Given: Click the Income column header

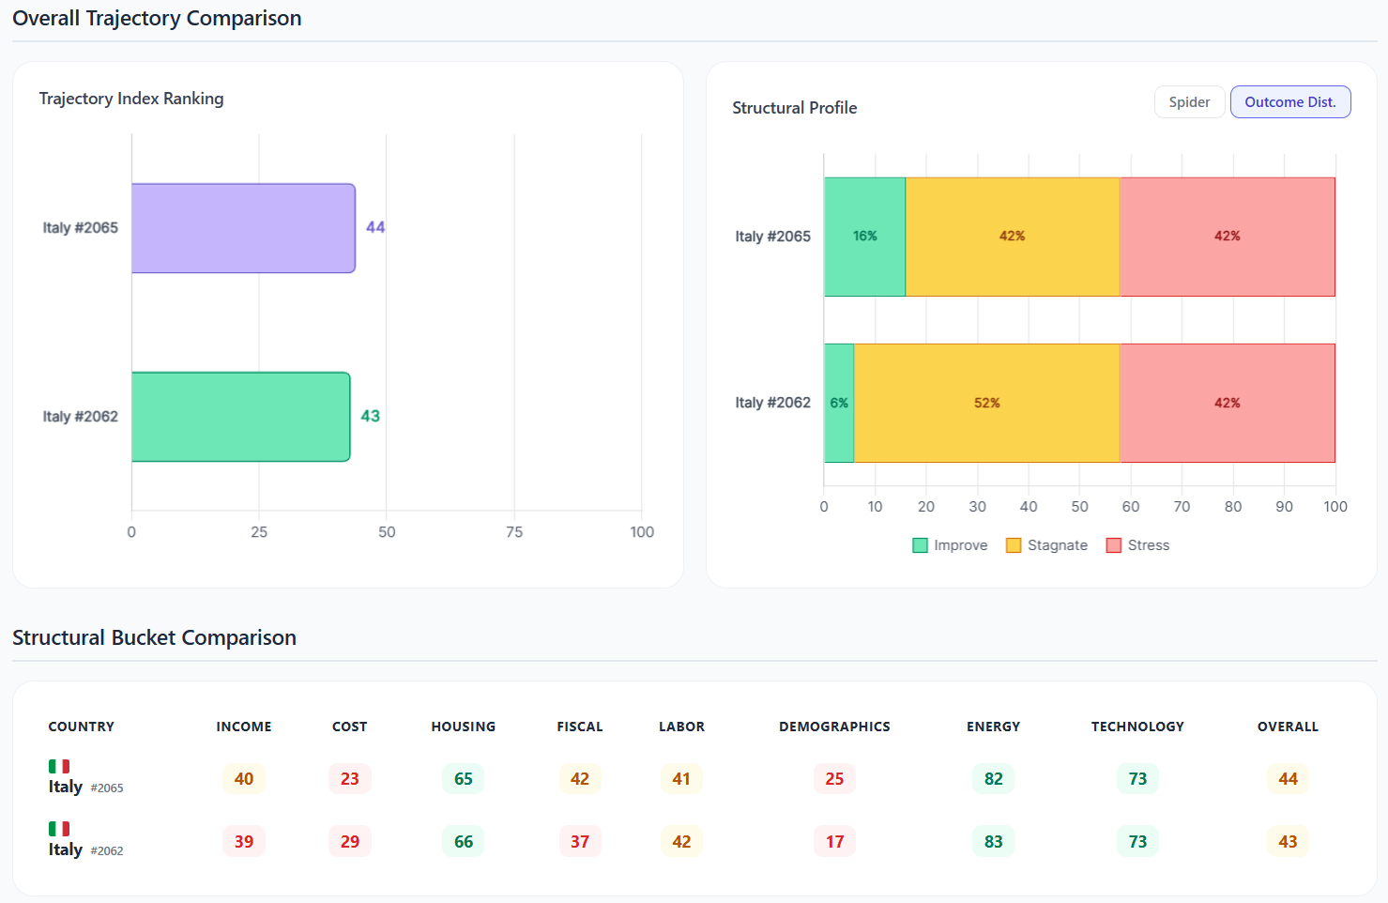Looking at the screenshot, I should pos(244,727).
